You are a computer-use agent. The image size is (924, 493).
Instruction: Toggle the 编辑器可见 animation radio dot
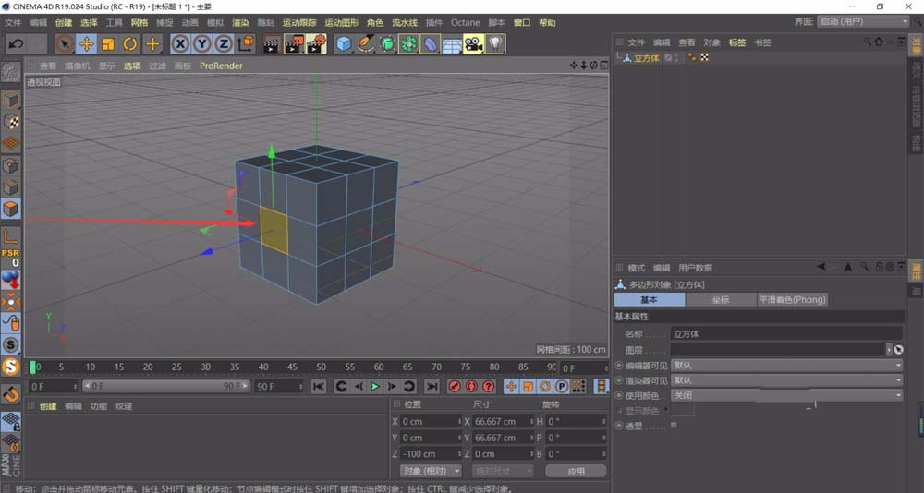(619, 366)
